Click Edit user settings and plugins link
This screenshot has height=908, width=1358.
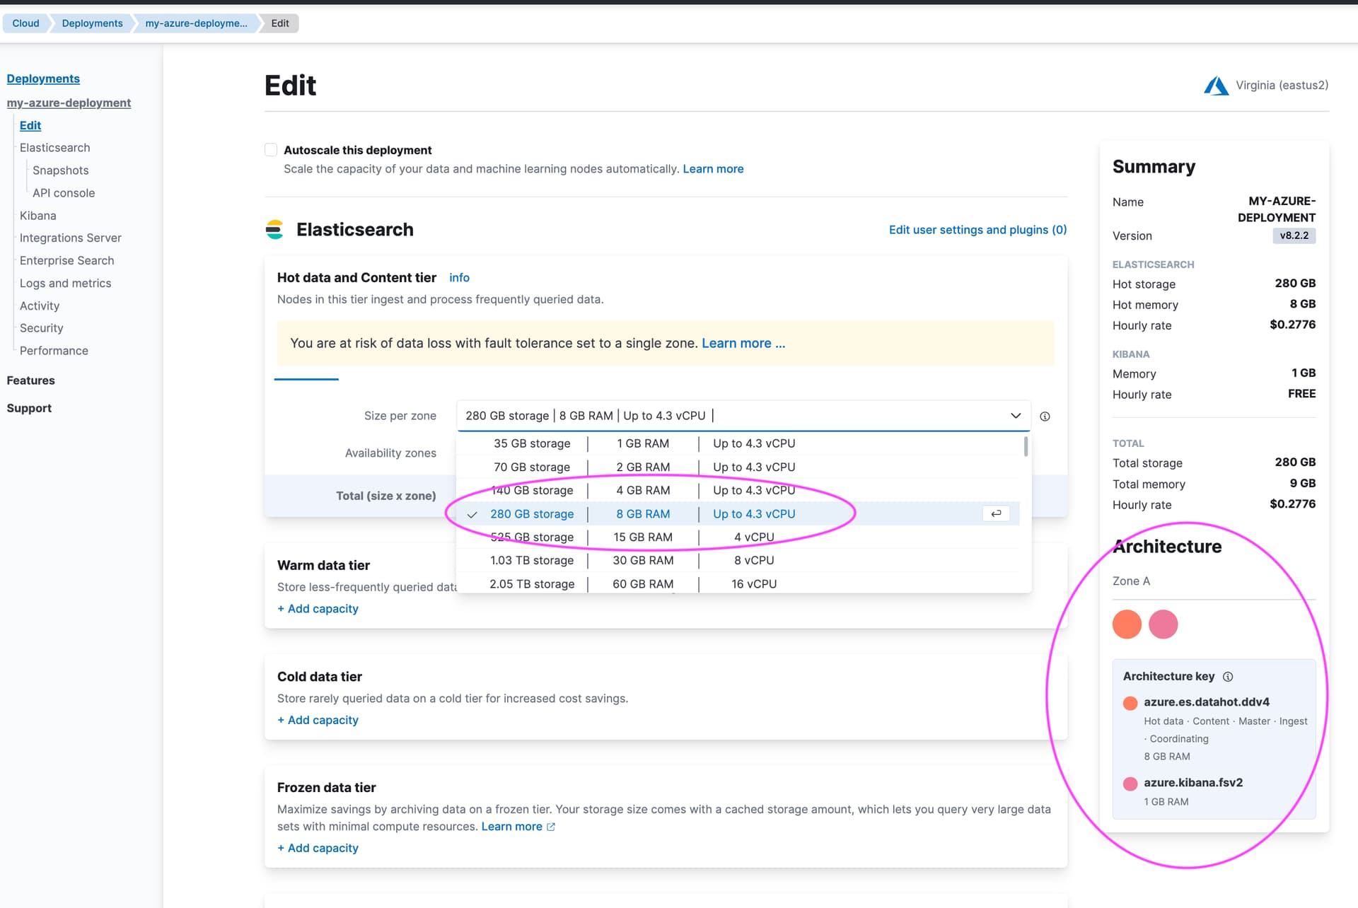tap(977, 230)
